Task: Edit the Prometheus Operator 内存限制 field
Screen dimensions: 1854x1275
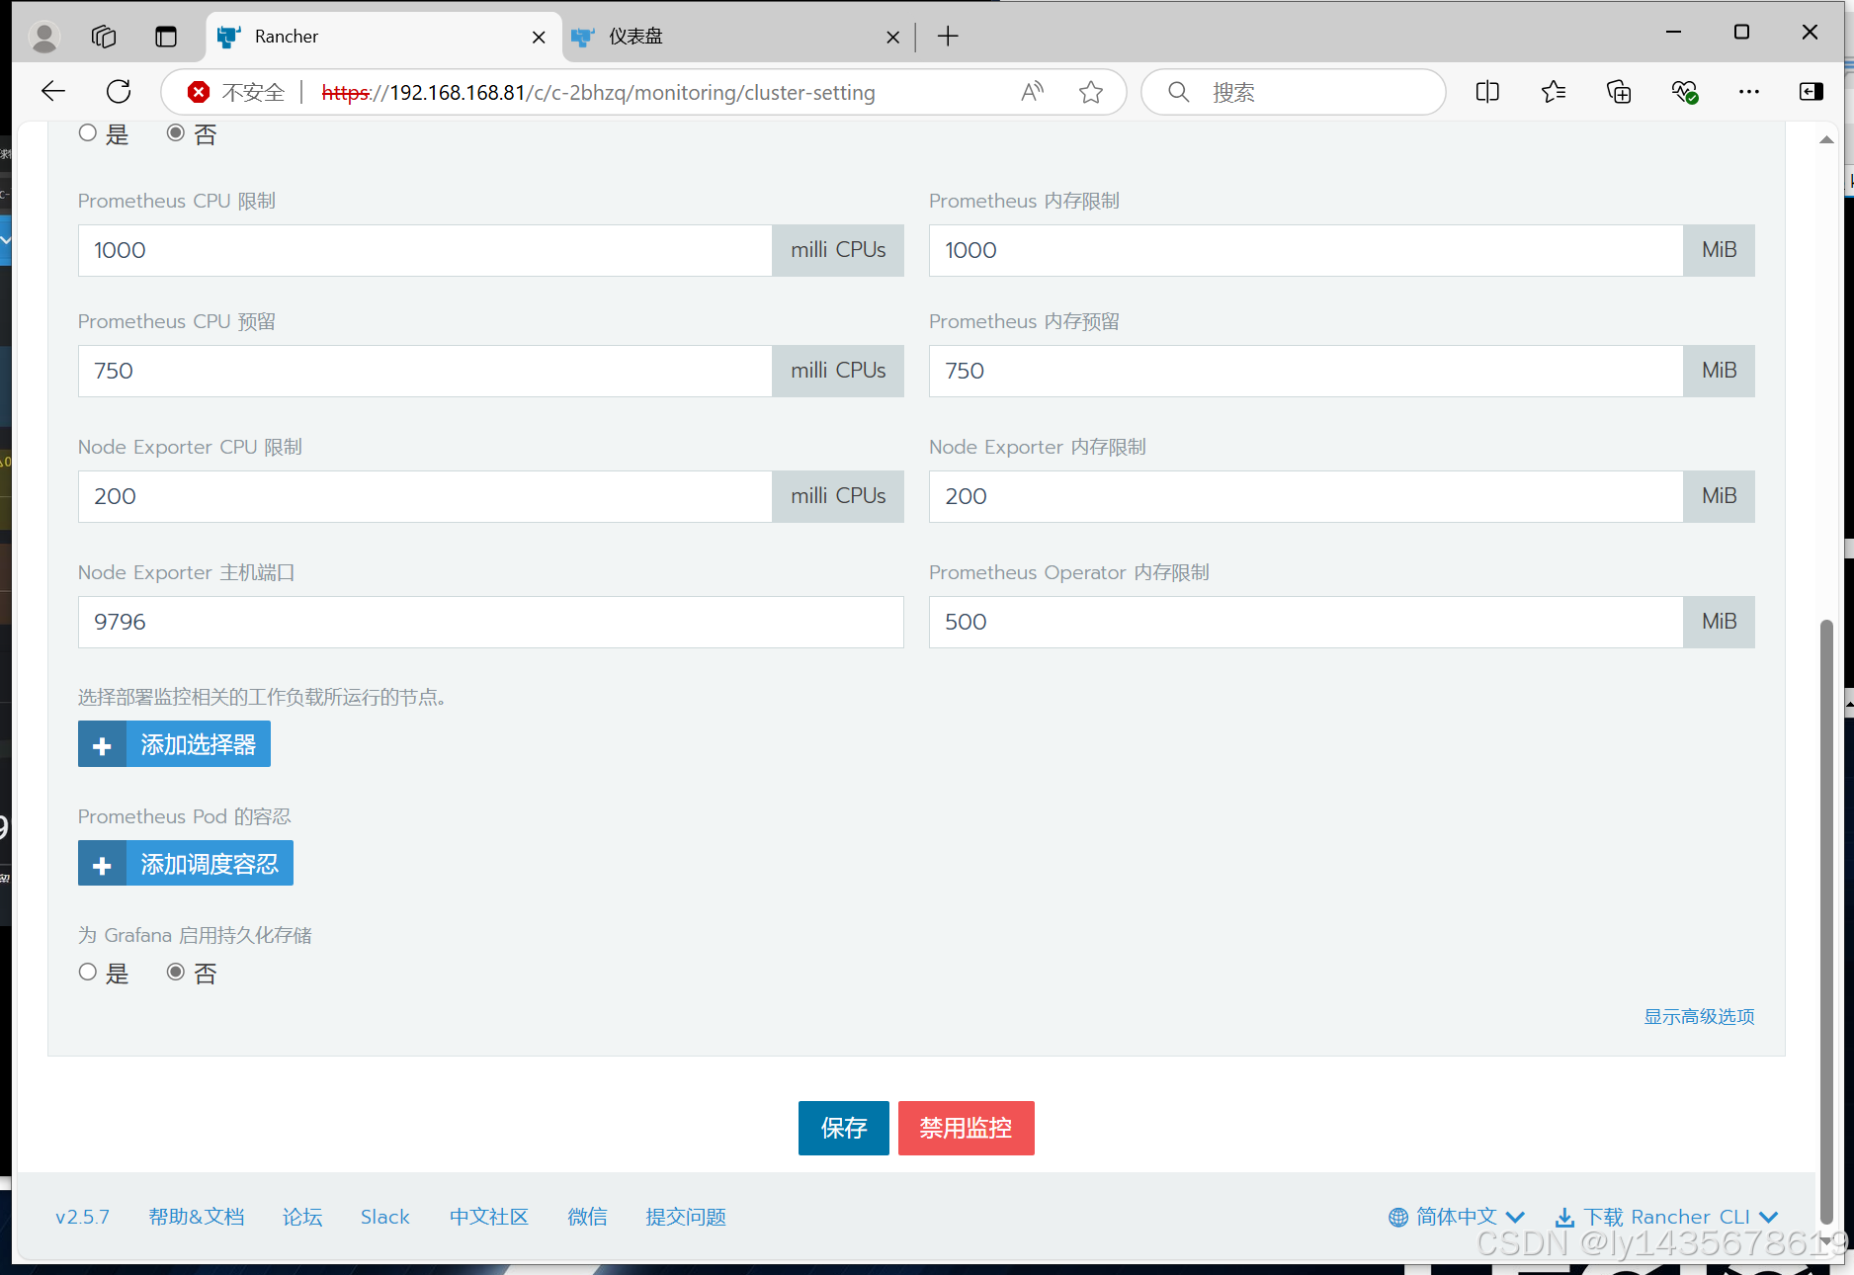Action: tap(1306, 622)
